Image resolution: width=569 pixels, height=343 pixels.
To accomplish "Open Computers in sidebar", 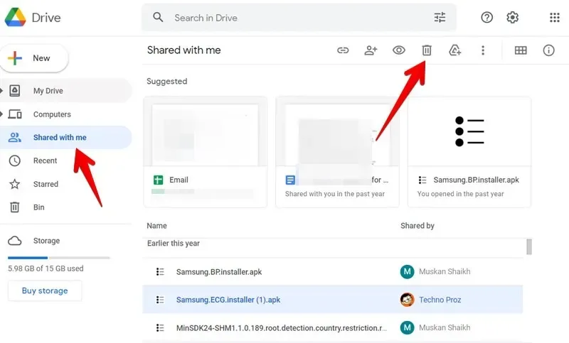I will tap(65, 114).
